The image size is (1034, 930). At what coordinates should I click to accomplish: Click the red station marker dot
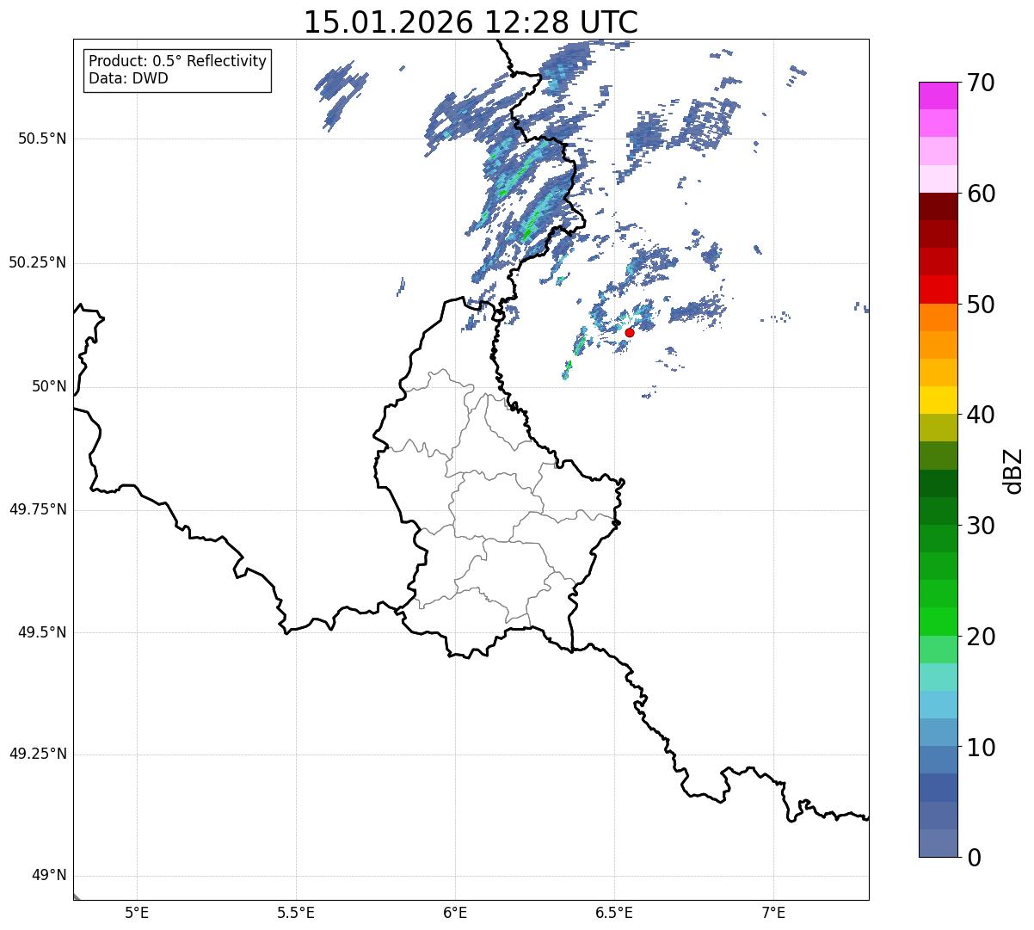tap(630, 332)
